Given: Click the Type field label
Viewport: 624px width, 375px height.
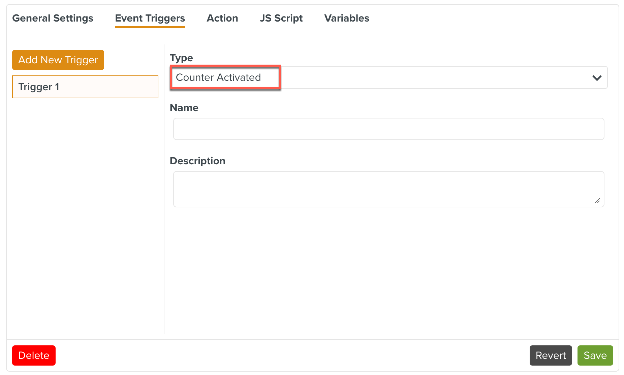Looking at the screenshot, I should click(181, 58).
